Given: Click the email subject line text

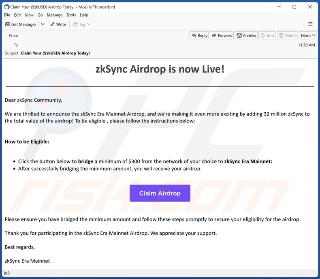Looking at the screenshot, I should 55,53.
